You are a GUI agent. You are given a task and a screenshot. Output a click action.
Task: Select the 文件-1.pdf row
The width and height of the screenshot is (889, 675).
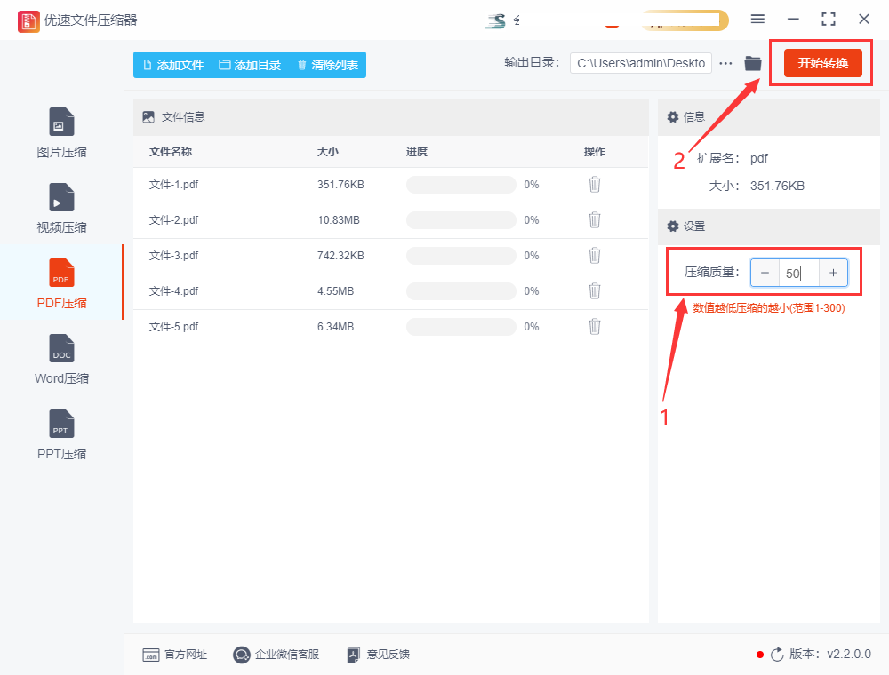tap(390, 185)
